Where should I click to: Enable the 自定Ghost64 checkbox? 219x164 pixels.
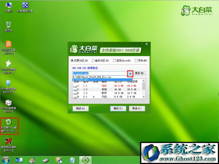114,61
